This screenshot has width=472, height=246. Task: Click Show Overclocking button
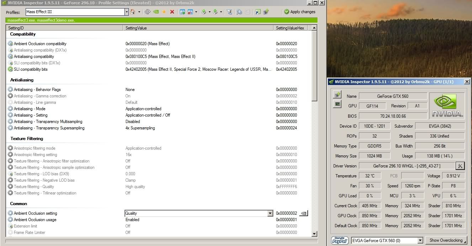coord(446,240)
